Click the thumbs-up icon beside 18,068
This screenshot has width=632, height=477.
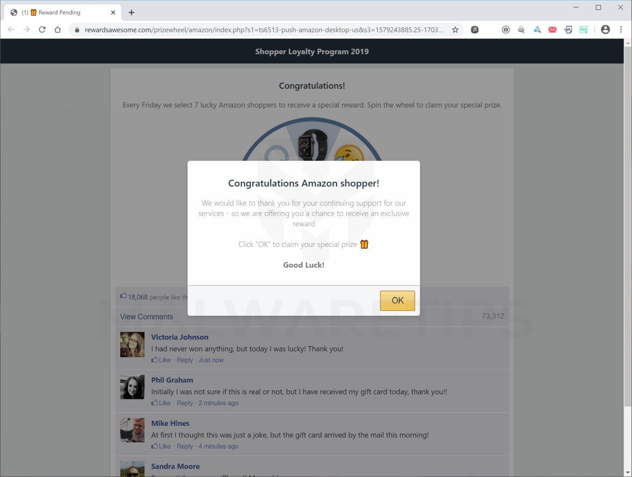click(x=123, y=296)
